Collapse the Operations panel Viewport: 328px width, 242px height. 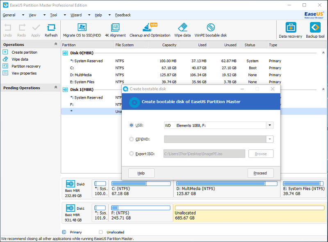(56, 44)
